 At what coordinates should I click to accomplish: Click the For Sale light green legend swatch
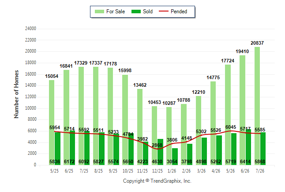pyautogui.click(x=99, y=12)
